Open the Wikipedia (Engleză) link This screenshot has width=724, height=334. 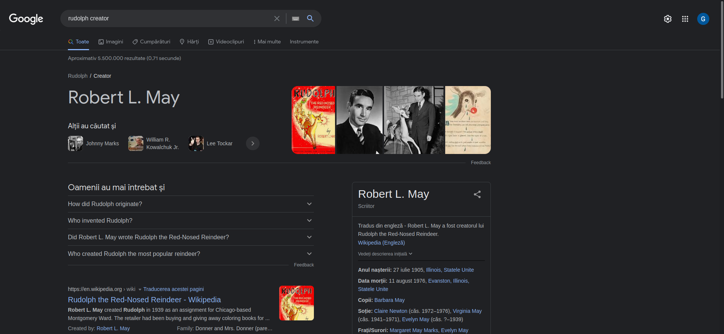coord(381,243)
